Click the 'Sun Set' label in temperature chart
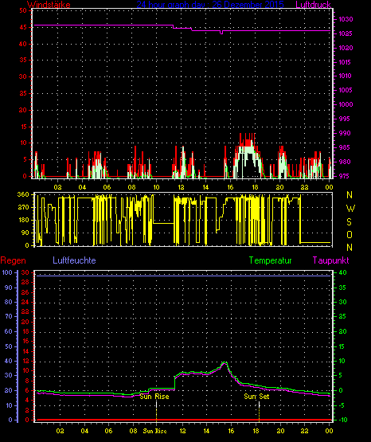 point(256,397)
